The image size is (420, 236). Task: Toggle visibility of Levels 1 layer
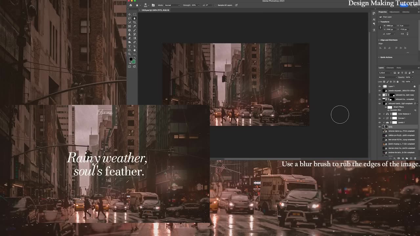(x=380, y=122)
